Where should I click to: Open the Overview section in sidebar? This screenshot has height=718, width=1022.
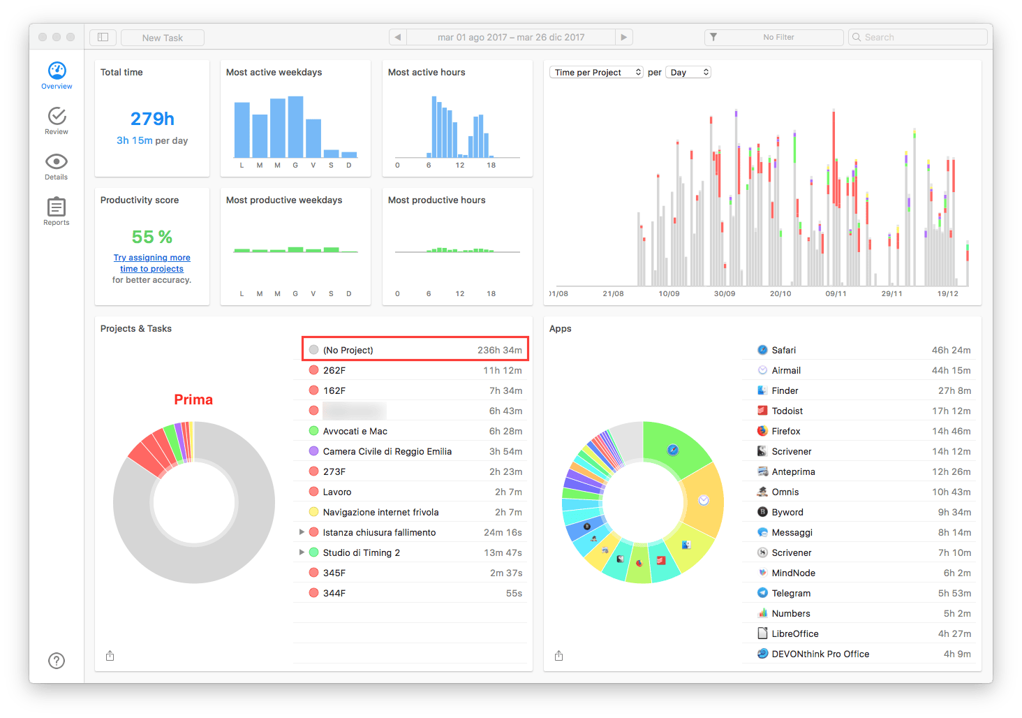57,75
